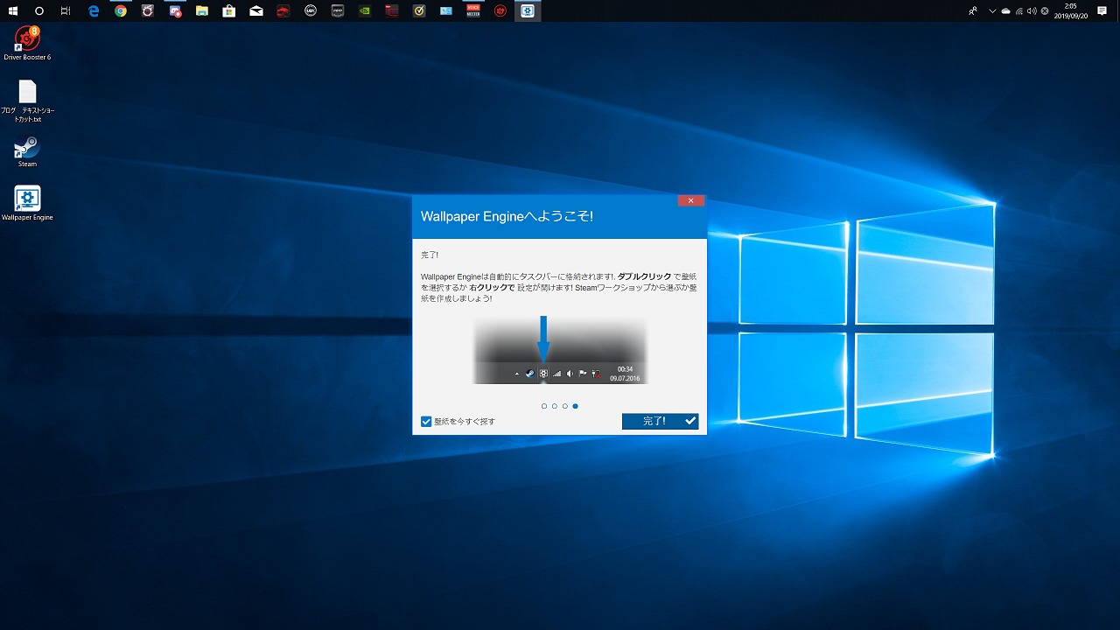Go to the third welcome page dot

point(565,406)
